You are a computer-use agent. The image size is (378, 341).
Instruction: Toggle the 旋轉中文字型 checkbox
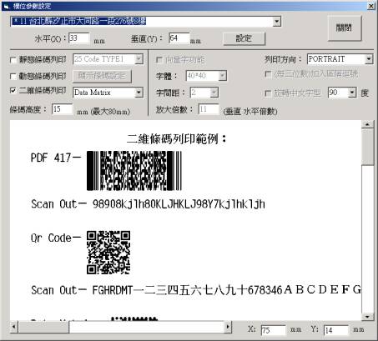click(x=268, y=93)
